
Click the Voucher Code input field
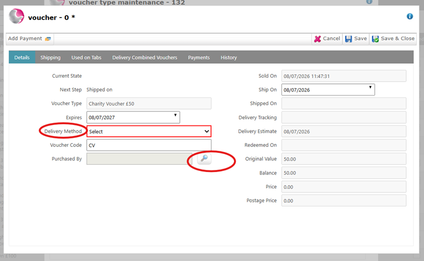point(149,145)
